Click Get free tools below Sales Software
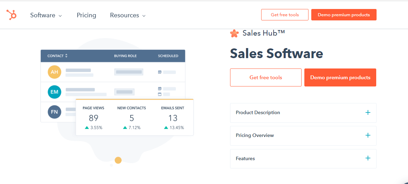This screenshot has width=408, height=184. click(266, 77)
